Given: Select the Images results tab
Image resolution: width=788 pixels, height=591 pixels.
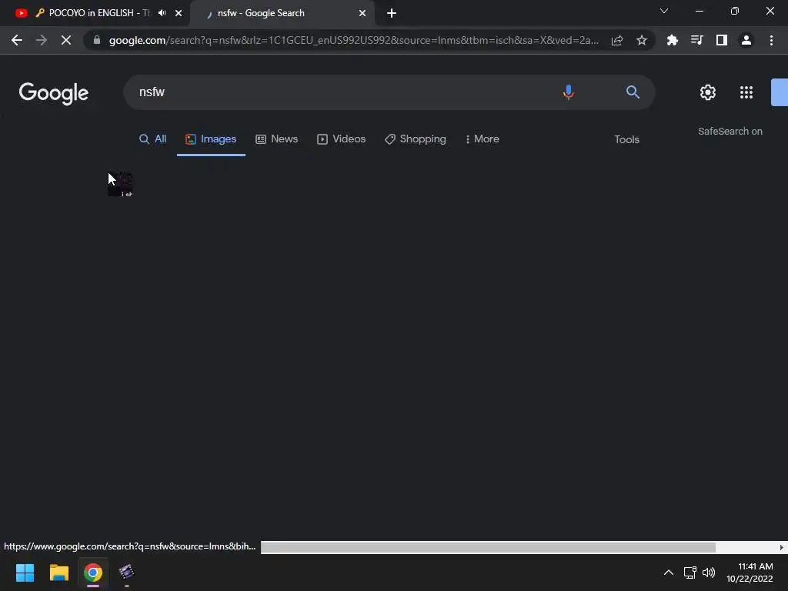Looking at the screenshot, I should [x=211, y=139].
